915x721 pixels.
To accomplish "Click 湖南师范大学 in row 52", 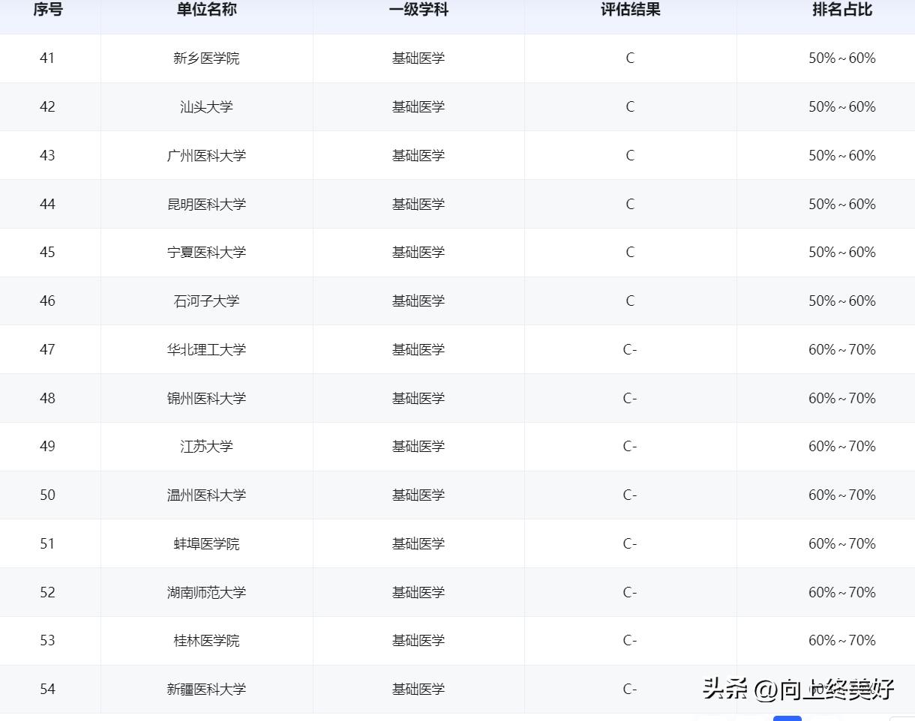I will pyautogui.click(x=206, y=592).
